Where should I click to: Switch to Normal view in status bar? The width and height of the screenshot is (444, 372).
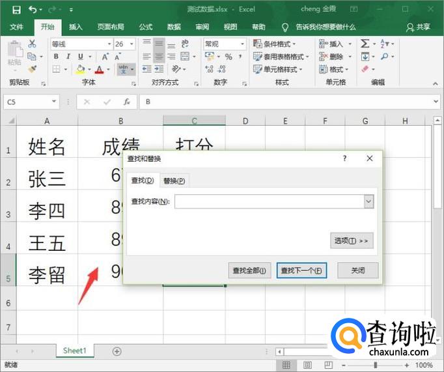(x=286, y=365)
